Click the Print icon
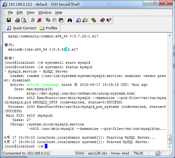The image size is (175, 158). 17,20
